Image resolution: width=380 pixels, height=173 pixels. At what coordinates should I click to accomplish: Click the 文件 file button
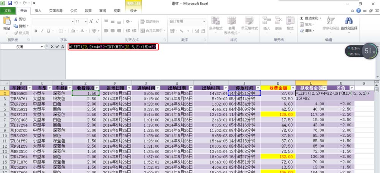pos(8,11)
